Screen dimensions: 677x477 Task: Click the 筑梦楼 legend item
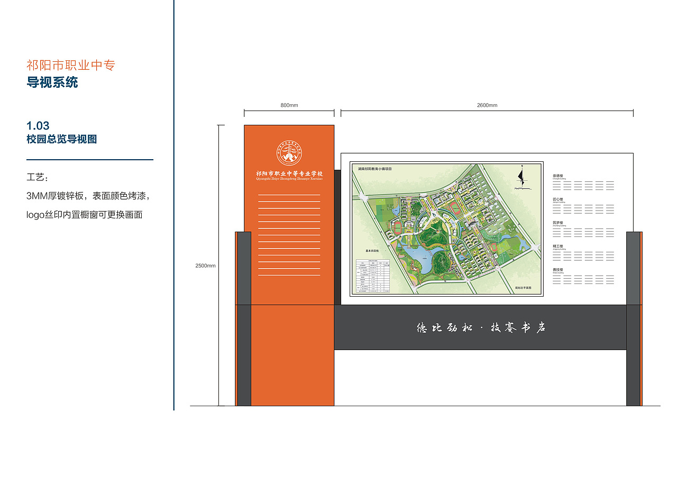[558, 222]
